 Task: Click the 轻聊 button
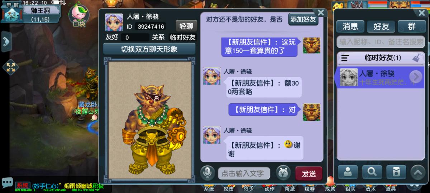click(186, 26)
